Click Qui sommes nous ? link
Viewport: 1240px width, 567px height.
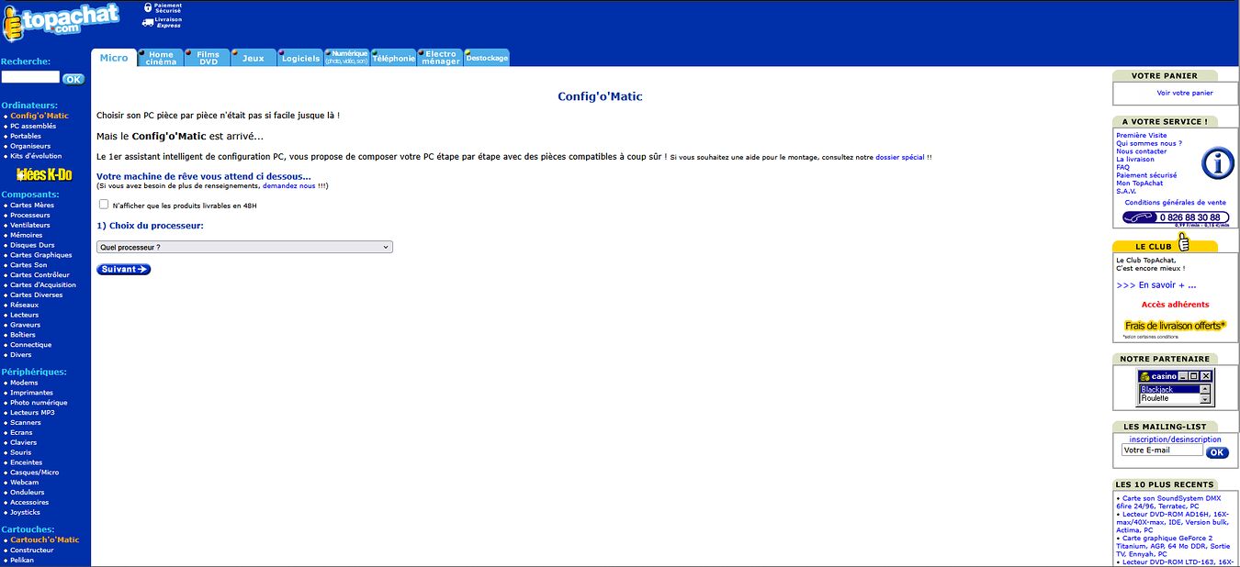(1149, 144)
